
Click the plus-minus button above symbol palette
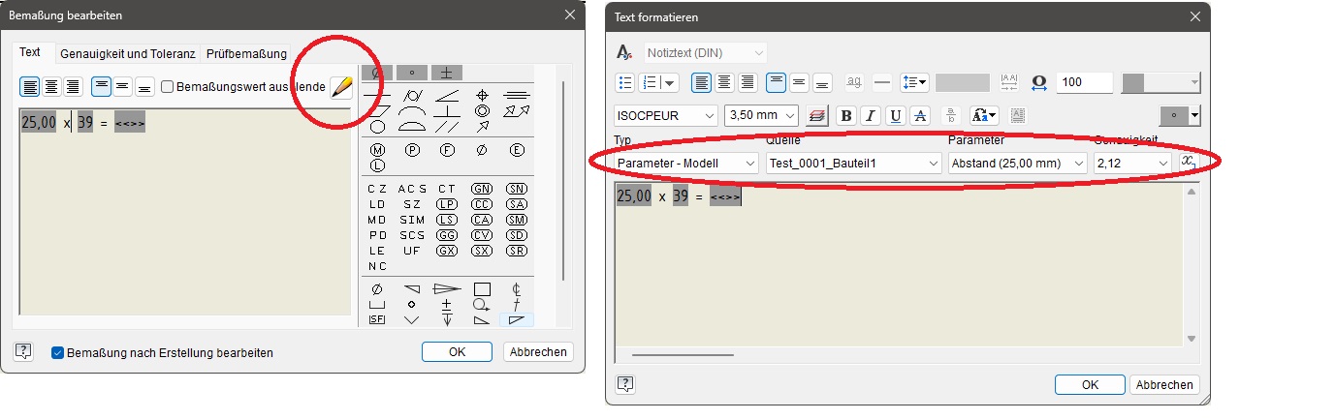click(x=447, y=73)
